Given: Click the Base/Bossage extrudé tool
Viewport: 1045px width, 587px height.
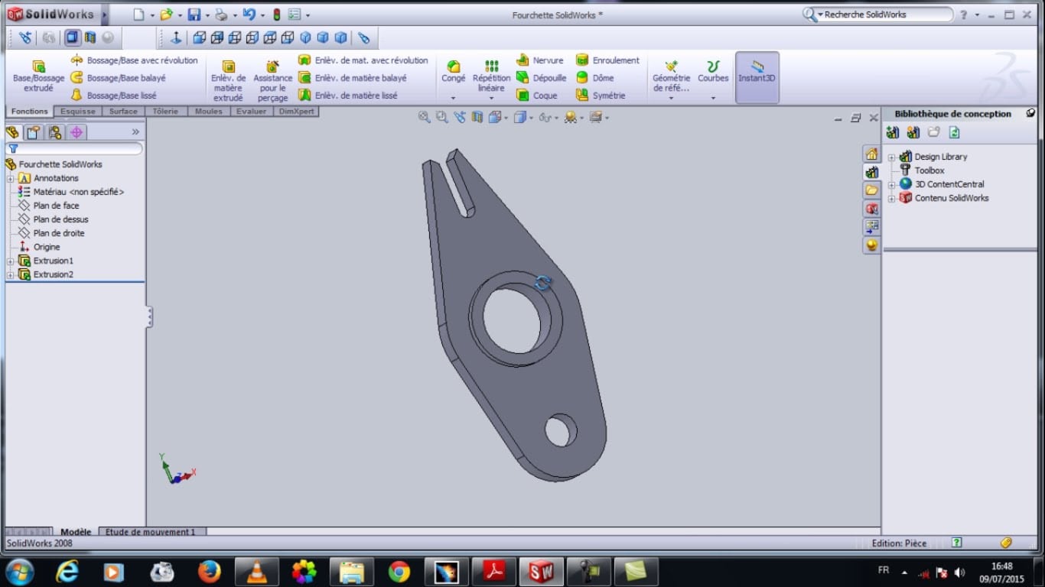Looking at the screenshot, I should pos(38,76).
